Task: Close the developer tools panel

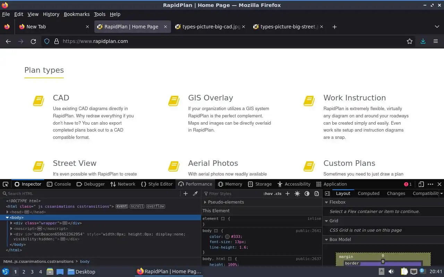Action: point(439,184)
